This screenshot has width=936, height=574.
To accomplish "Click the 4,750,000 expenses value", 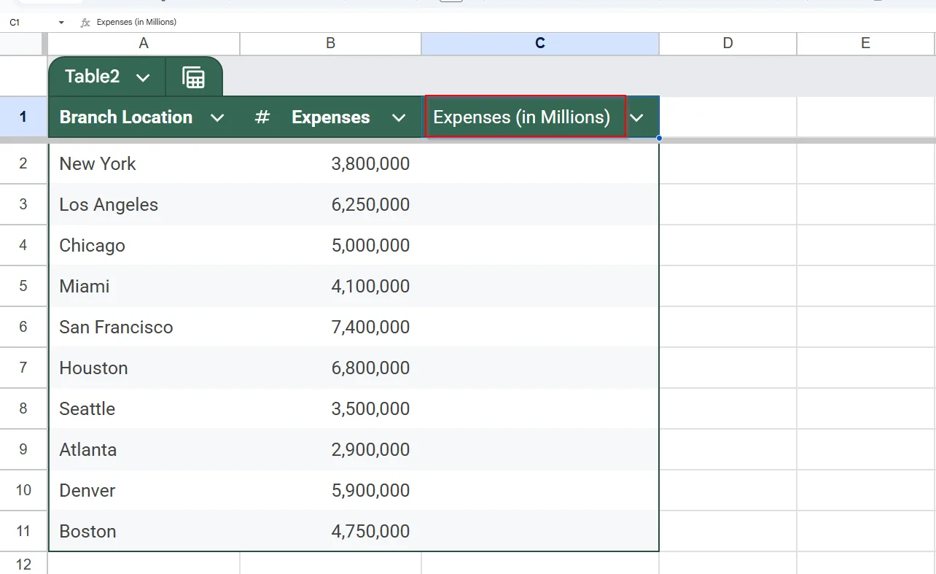I will point(370,532).
